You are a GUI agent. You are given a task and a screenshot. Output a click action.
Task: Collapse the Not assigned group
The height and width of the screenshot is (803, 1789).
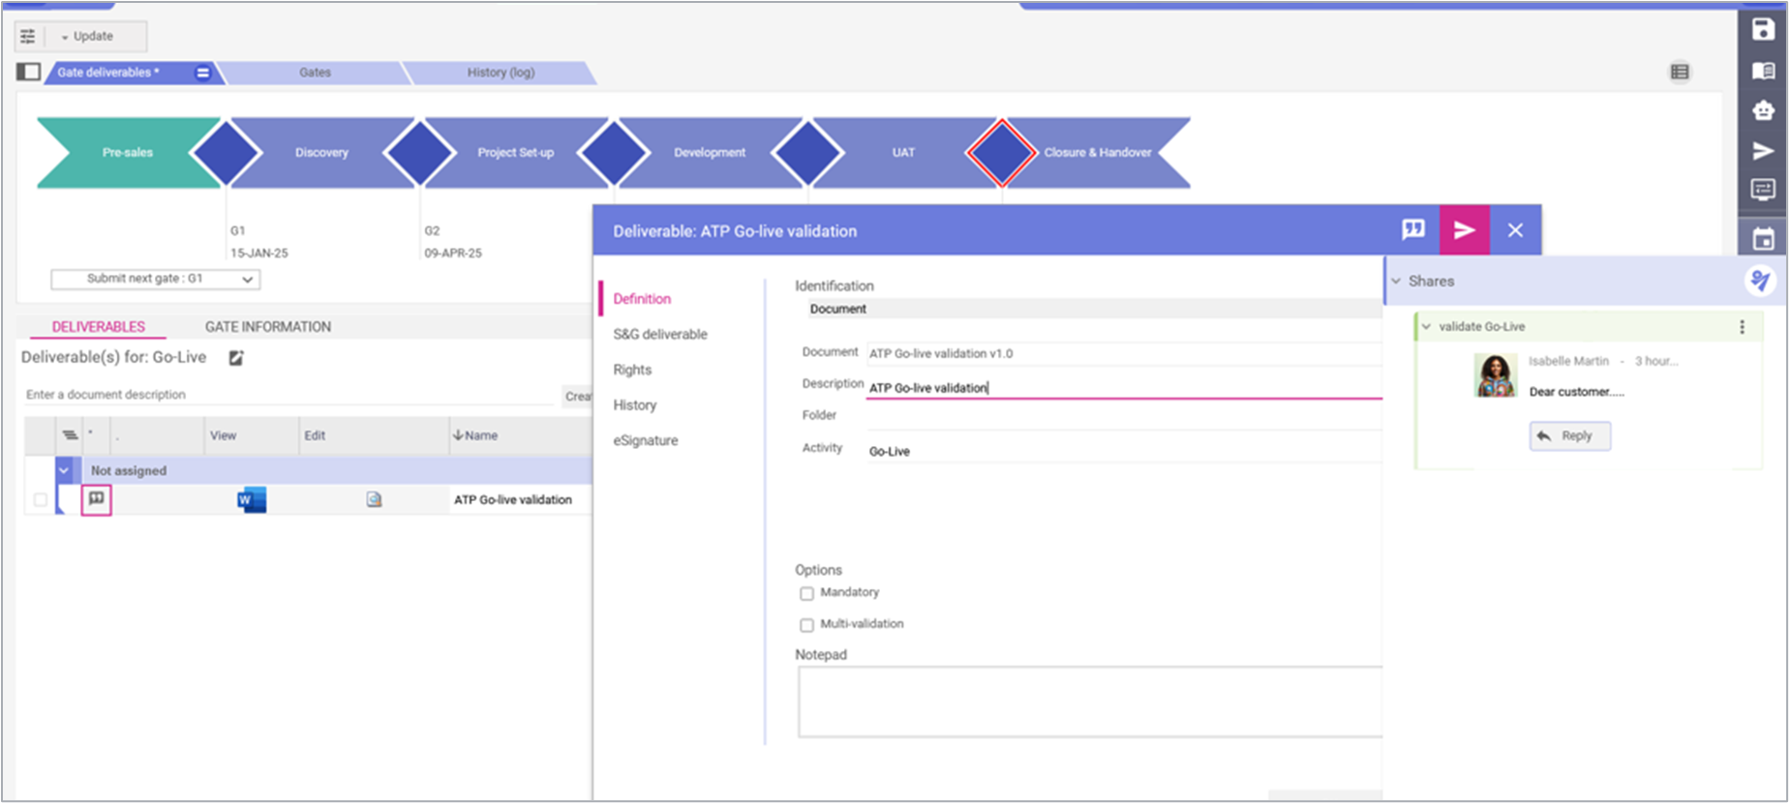pyautogui.click(x=64, y=470)
